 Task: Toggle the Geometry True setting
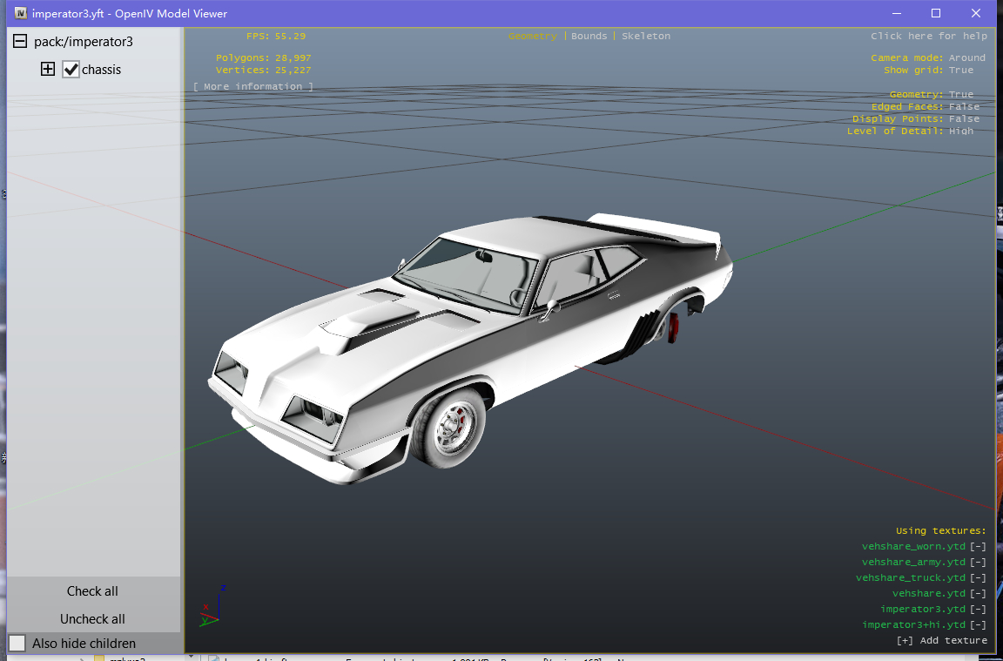point(932,94)
